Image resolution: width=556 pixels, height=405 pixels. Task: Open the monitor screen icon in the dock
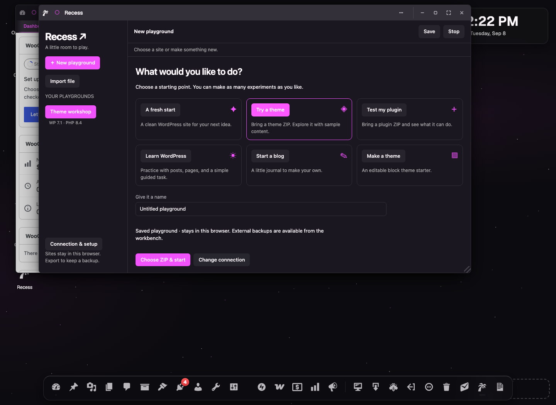(x=358, y=387)
